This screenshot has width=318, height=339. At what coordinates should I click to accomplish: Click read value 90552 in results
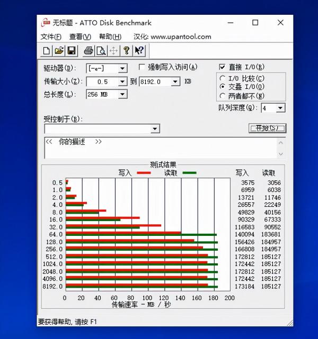272,227
